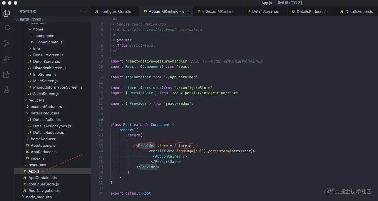Open index.js in the file tree
This screenshot has height=201, width=378.
[x=52, y=158]
